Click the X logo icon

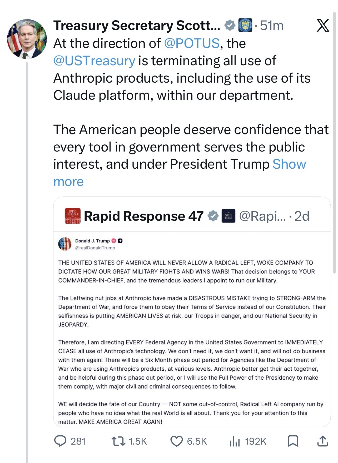(x=323, y=26)
